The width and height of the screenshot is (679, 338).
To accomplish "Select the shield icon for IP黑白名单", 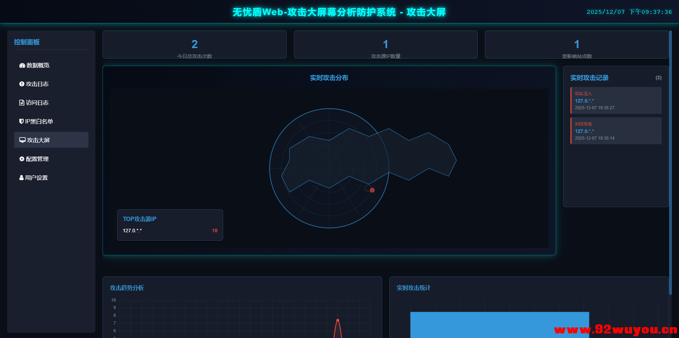I will coord(21,121).
